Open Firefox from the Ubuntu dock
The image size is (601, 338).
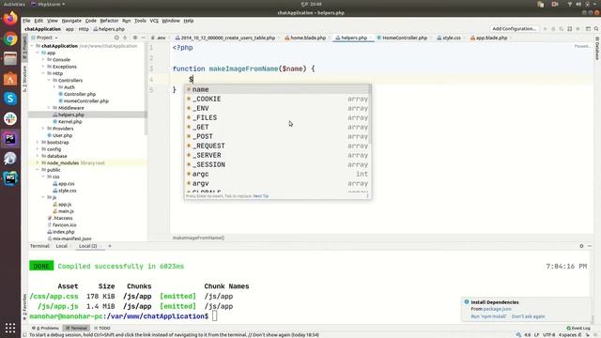tap(10, 19)
